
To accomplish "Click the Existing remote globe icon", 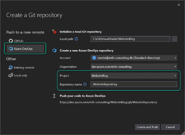I will click(11, 67).
